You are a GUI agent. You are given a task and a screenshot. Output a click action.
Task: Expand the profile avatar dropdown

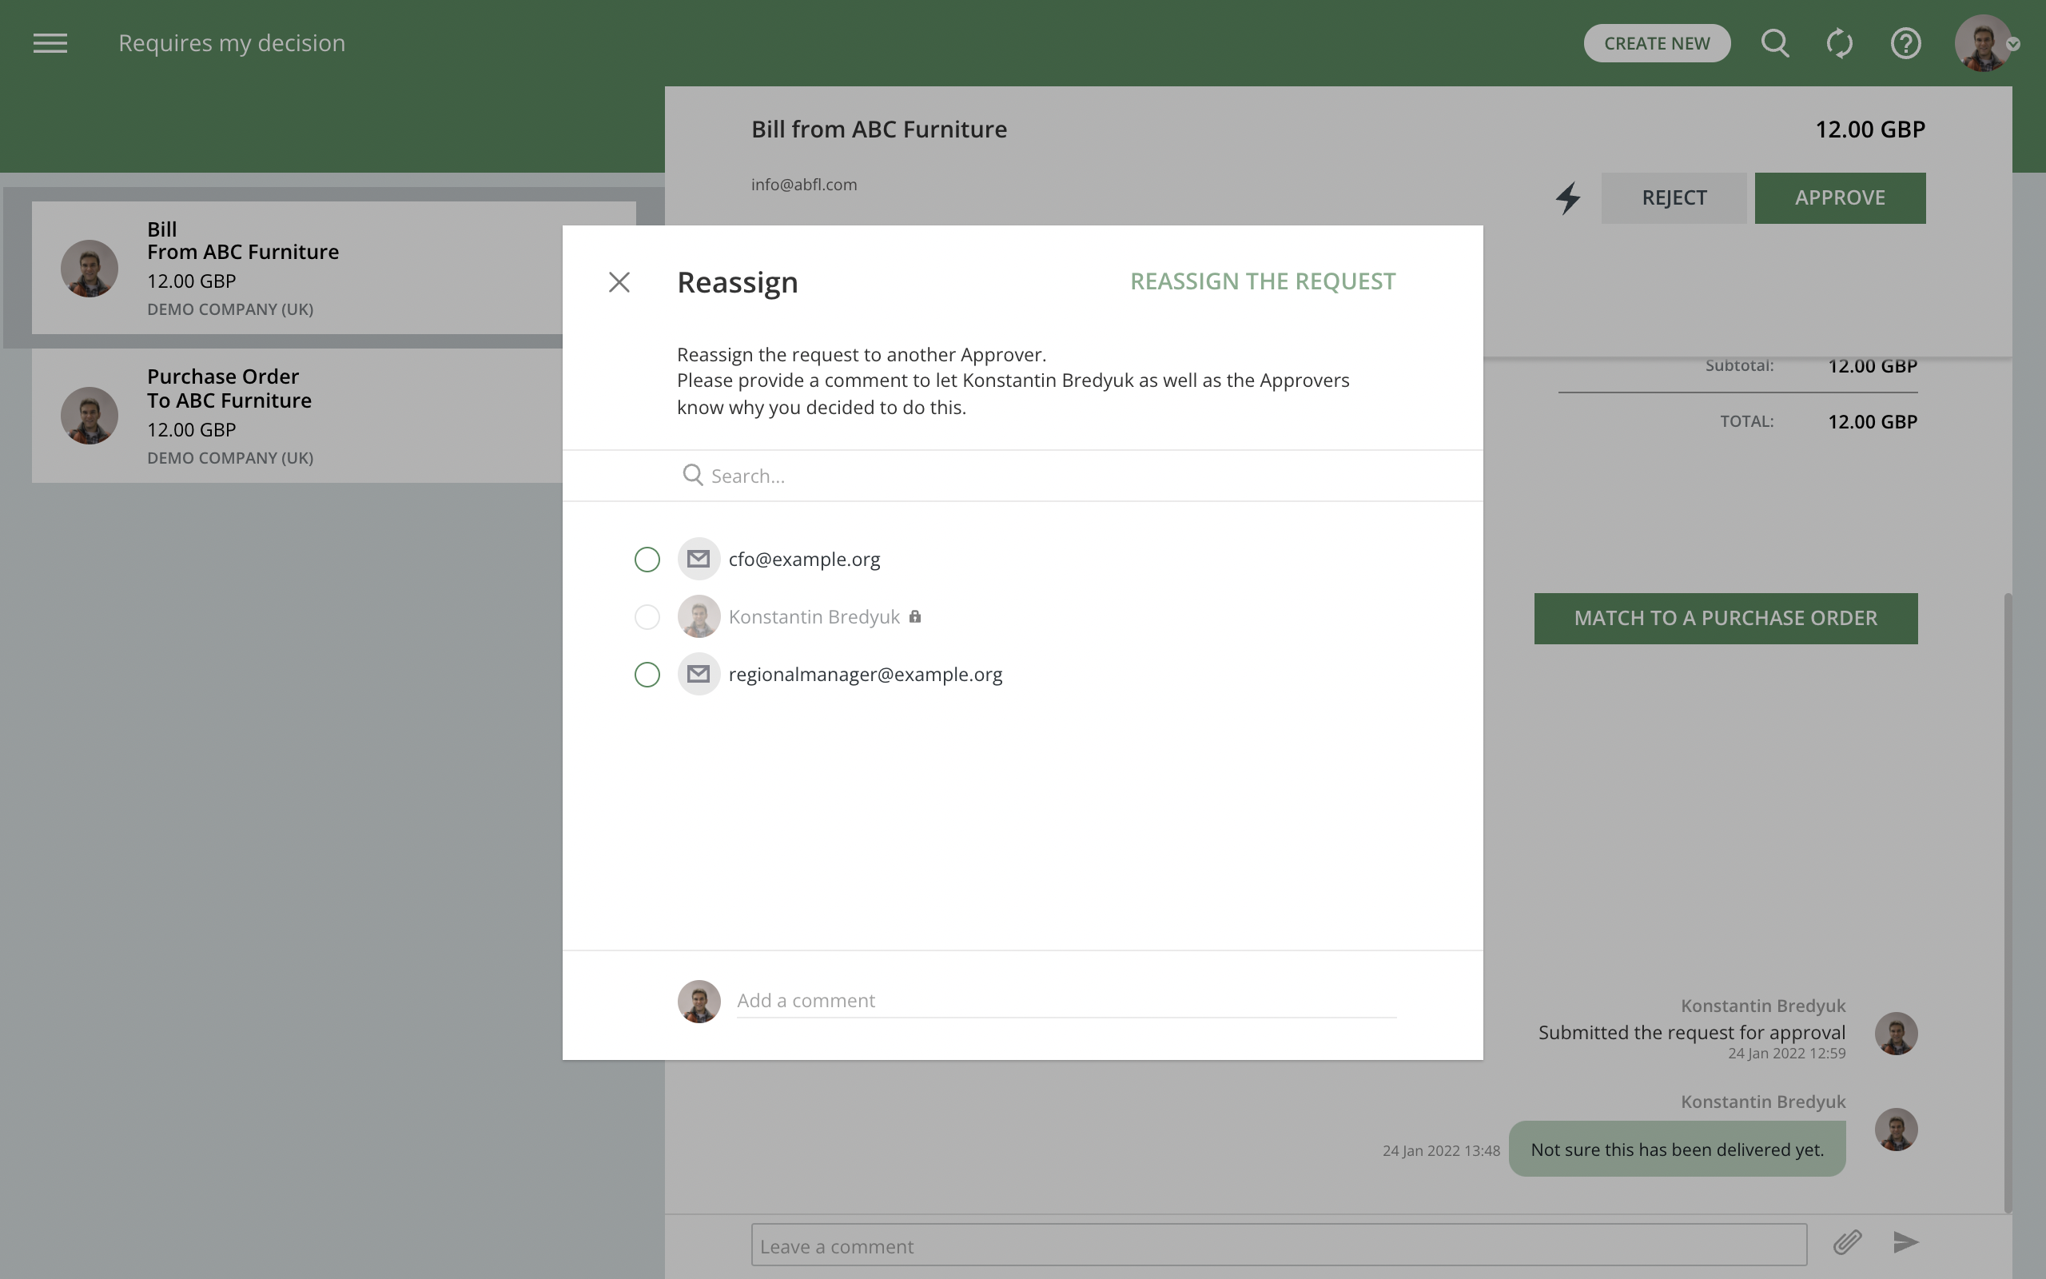[x=1987, y=43]
